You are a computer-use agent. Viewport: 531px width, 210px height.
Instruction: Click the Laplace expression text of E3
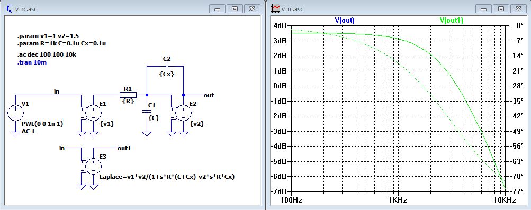pos(167,177)
